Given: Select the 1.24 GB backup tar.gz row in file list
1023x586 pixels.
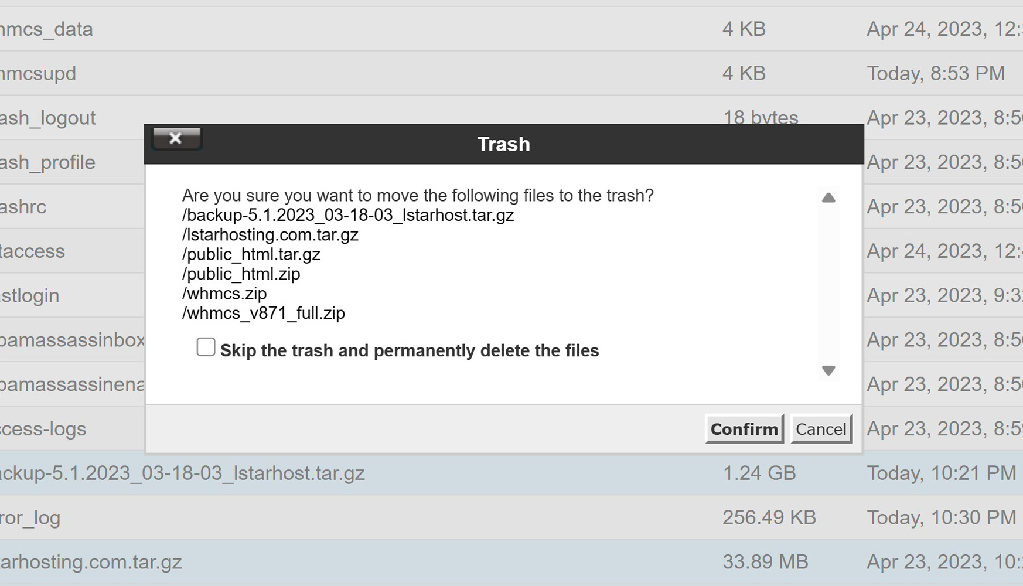Looking at the screenshot, I should coord(182,473).
